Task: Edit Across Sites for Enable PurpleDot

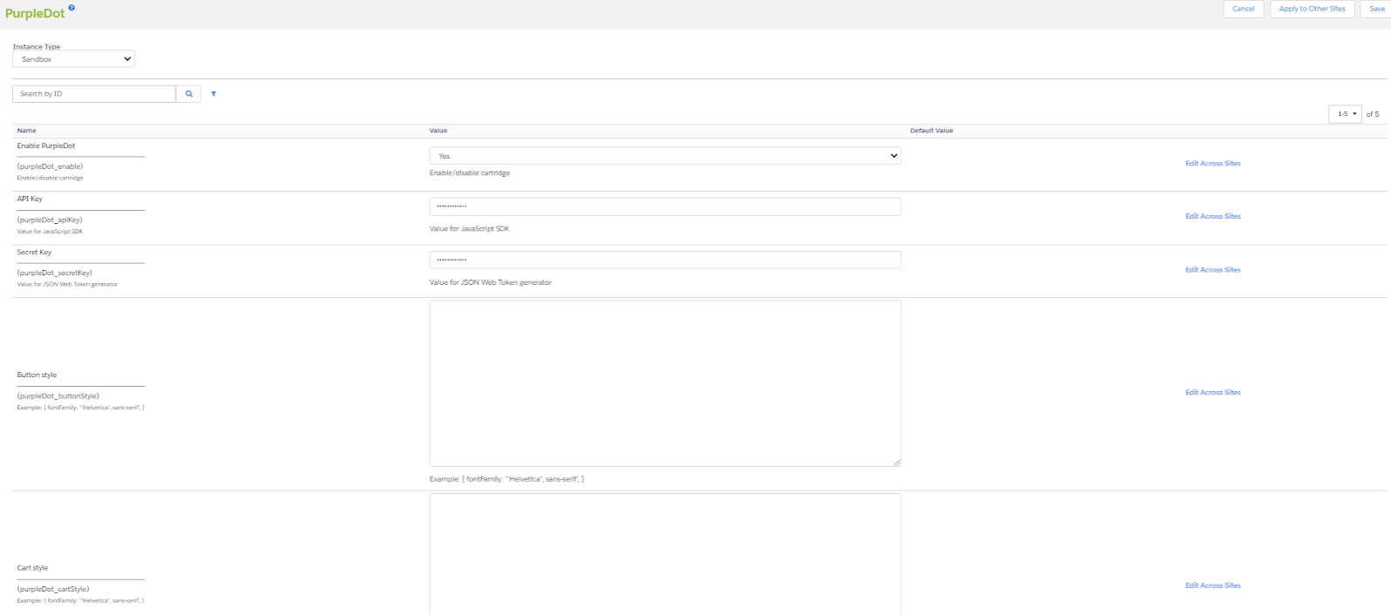Action: [x=1212, y=164]
